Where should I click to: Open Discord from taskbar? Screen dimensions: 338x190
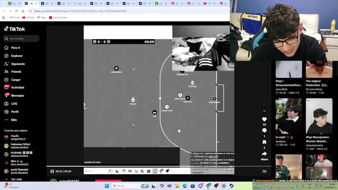[x=201, y=186]
